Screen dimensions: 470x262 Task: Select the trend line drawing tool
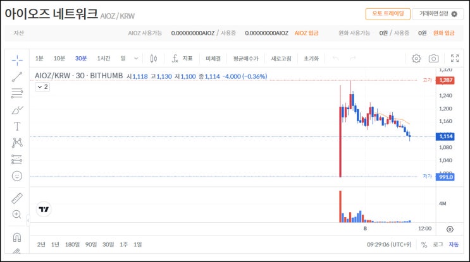[x=17, y=77]
